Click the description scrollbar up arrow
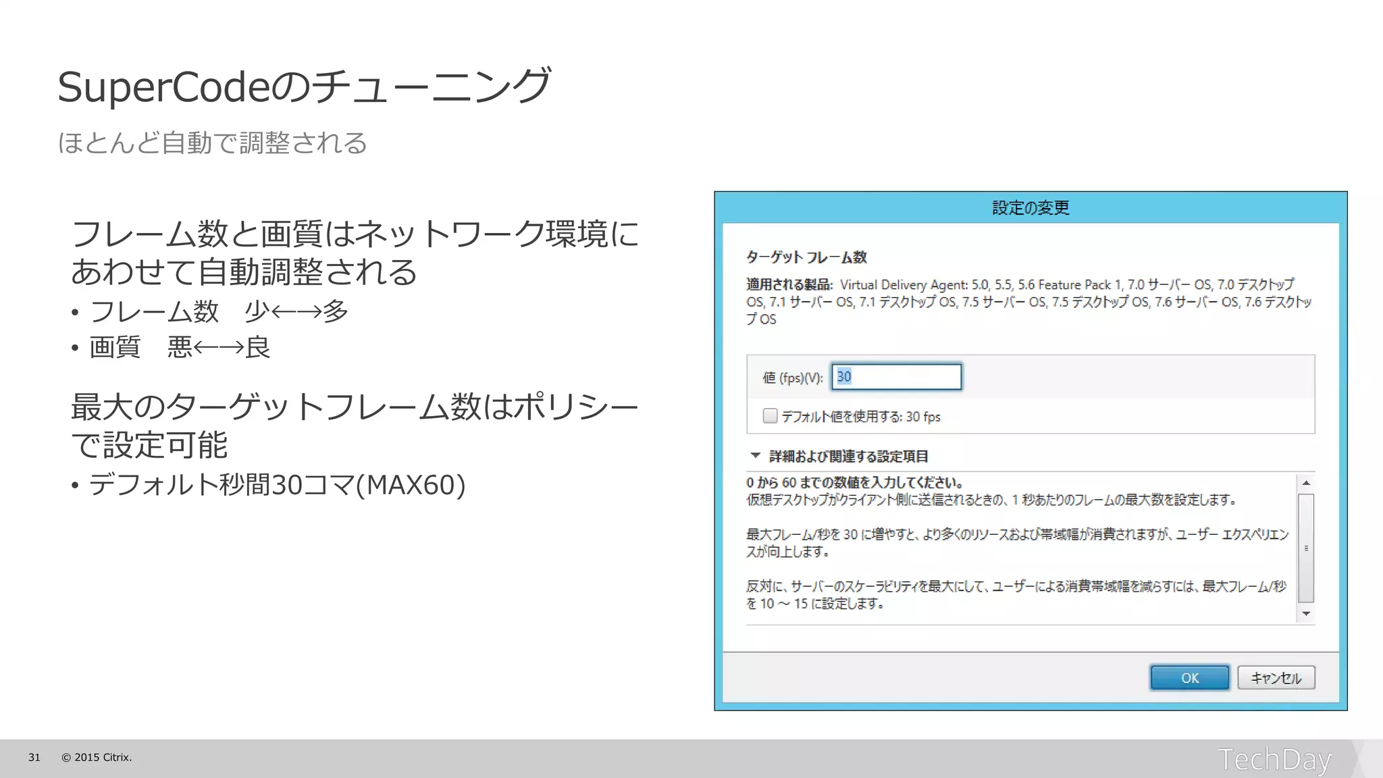The height and width of the screenshot is (778, 1383). (1306, 483)
